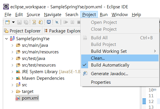The height and width of the screenshot is (109, 160).
Task: Select Generate Javadoc... menu item
Action: click(x=120, y=73)
